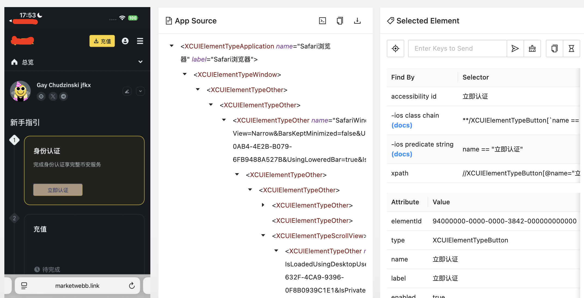Copy XML source to clipboard
The height and width of the screenshot is (298, 584).
click(340, 21)
